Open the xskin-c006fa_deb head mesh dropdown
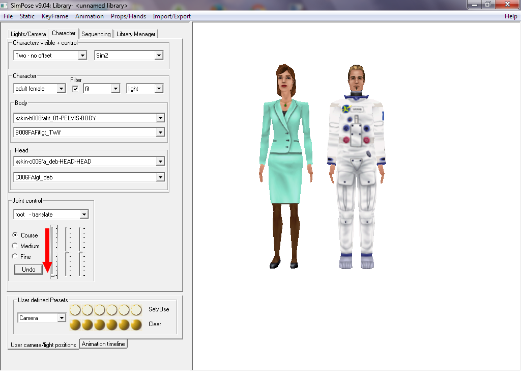The width and height of the screenshot is (521, 371). click(160, 162)
